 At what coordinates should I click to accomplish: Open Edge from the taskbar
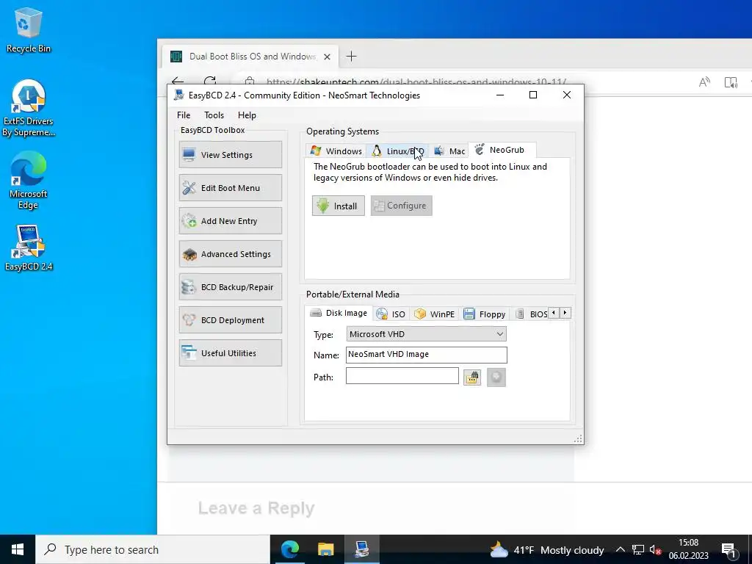pyautogui.click(x=289, y=549)
